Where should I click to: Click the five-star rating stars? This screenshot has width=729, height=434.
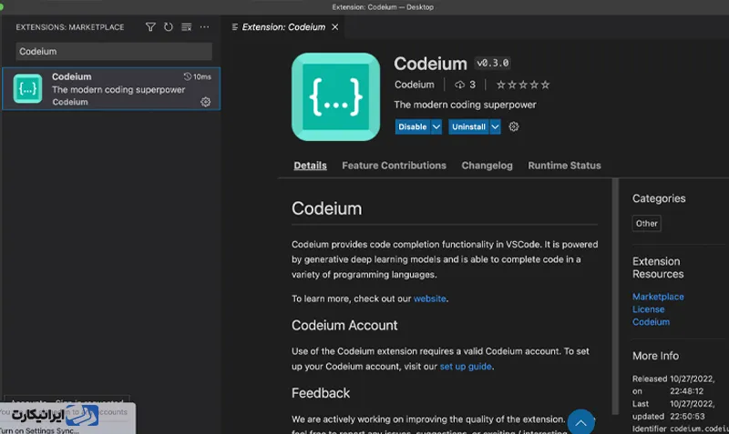tap(523, 85)
